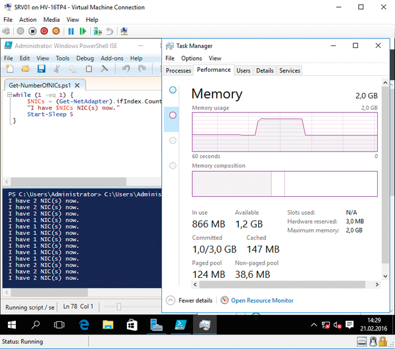Click the muted volume tray icon
The height and width of the screenshot is (349, 395).
pos(337,325)
